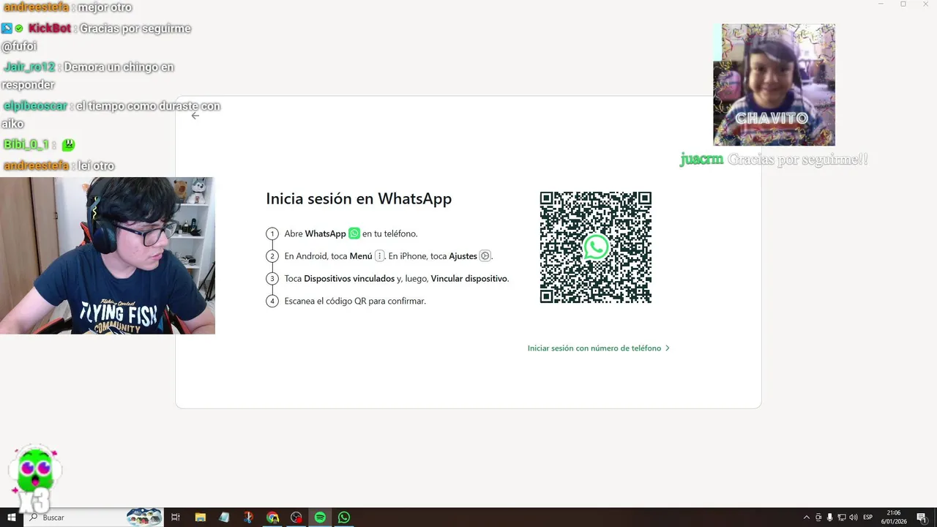Screen dimensions: 937x527
Task: Open File Explorer from the taskbar
Action: (x=200, y=517)
